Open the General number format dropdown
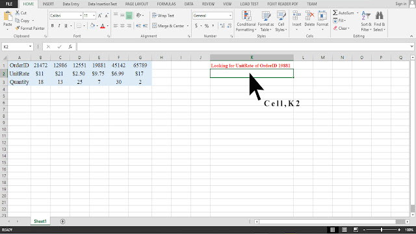The image size is (416, 234). click(x=230, y=16)
